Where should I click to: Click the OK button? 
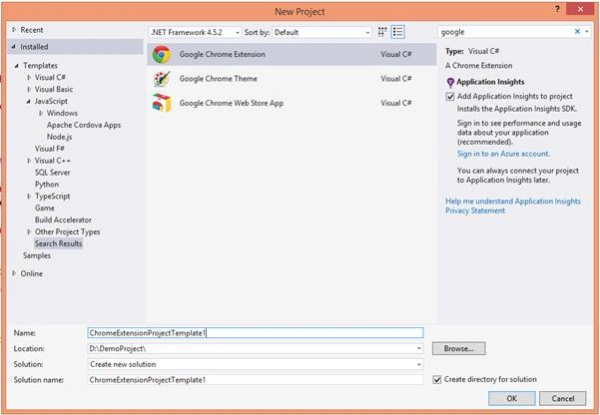[x=511, y=399]
